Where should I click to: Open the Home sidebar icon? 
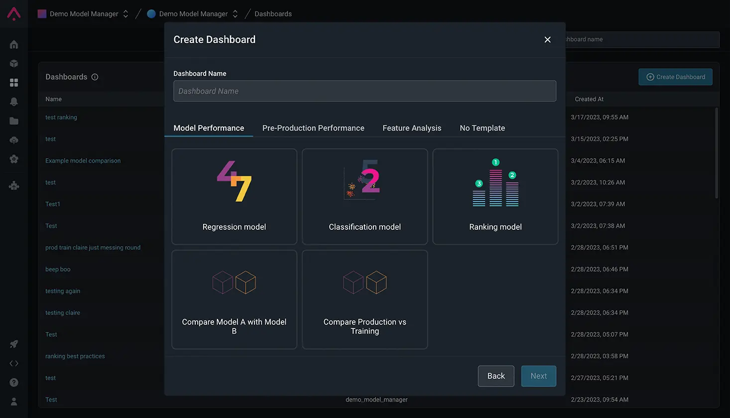pos(14,44)
